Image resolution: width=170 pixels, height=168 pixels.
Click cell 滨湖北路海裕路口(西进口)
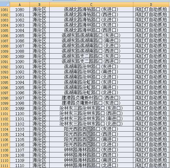(91, 15)
